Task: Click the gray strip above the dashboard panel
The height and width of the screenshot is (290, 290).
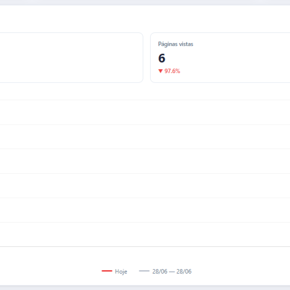Action: (145, 2)
